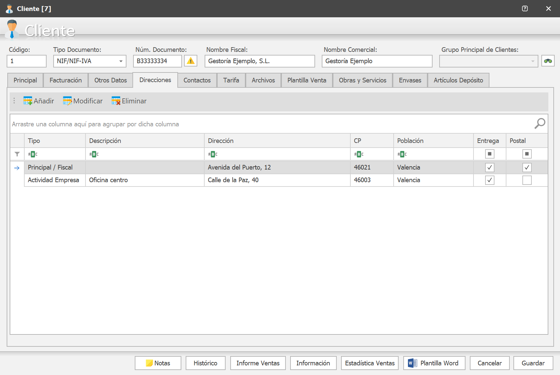Click the filter funnel icon in grid

pos(17,154)
